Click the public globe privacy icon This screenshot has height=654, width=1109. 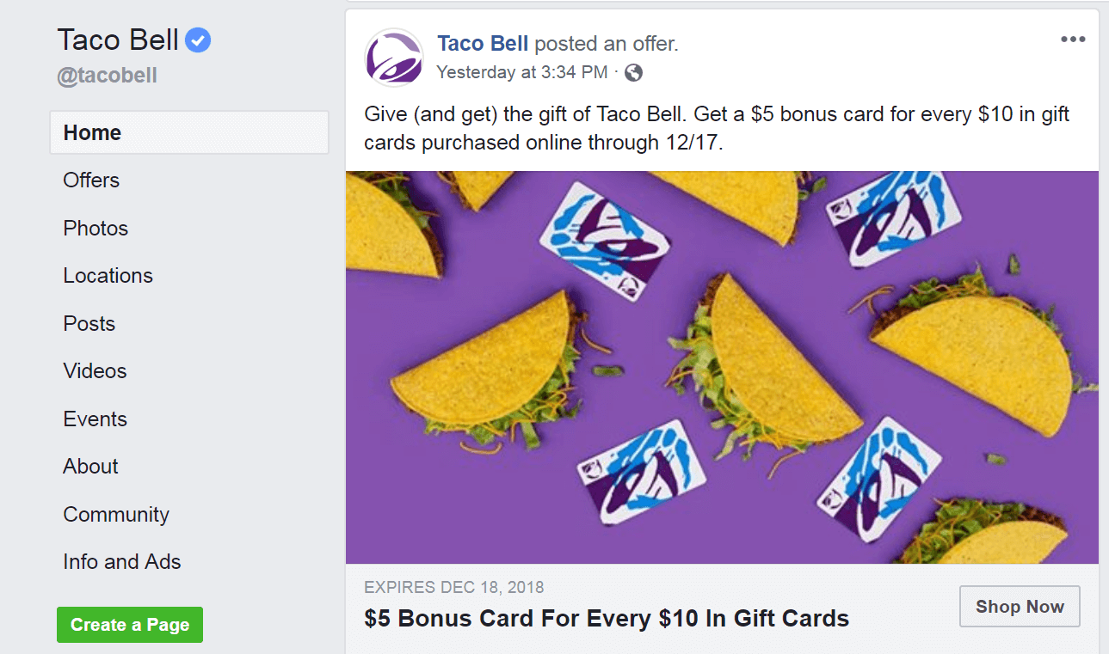tap(633, 73)
